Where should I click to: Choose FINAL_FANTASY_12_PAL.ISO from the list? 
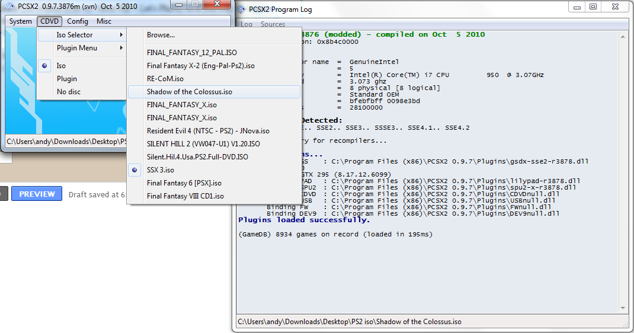pos(214,53)
